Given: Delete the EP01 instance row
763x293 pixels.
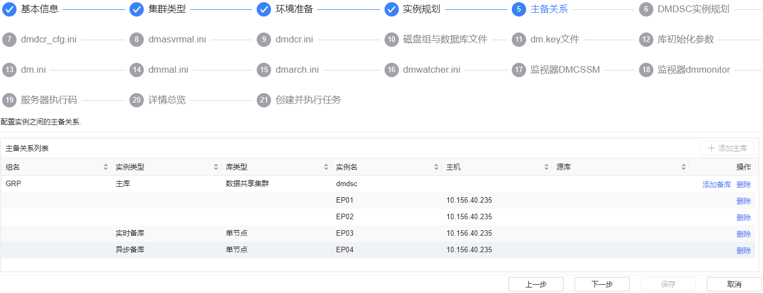Looking at the screenshot, I should click(x=744, y=201).
